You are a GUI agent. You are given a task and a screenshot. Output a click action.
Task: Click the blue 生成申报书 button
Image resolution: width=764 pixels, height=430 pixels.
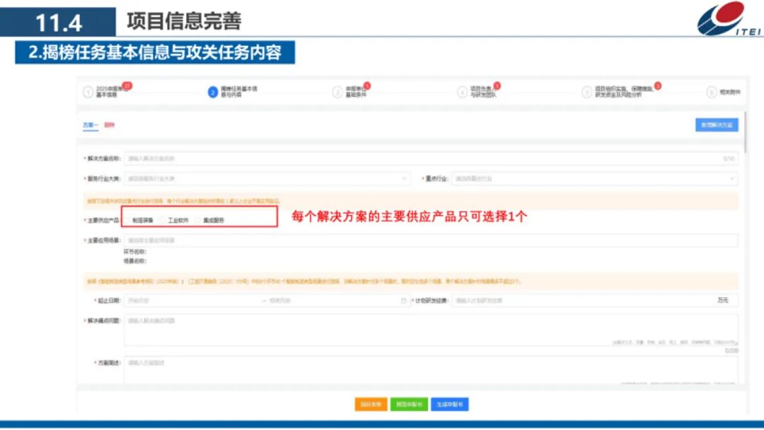point(449,405)
